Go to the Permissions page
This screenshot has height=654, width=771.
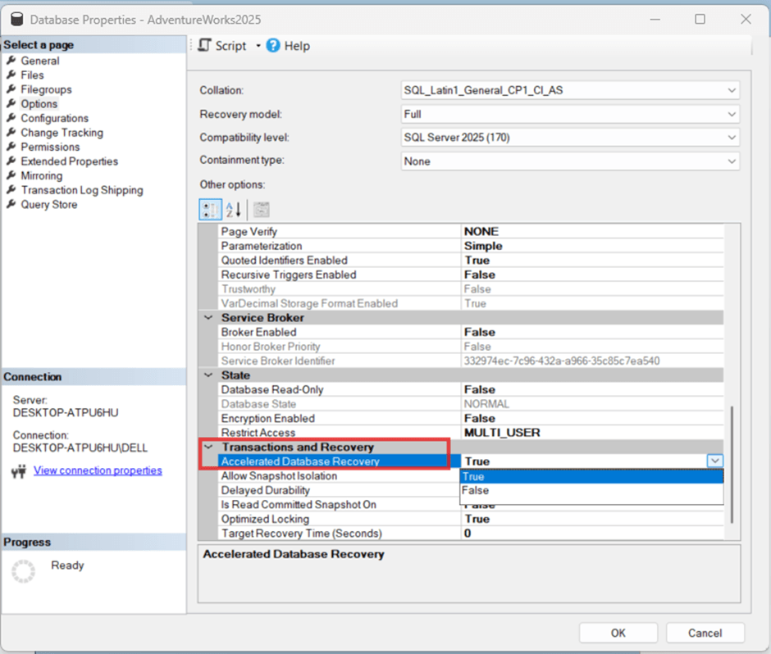(x=50, y=147)
